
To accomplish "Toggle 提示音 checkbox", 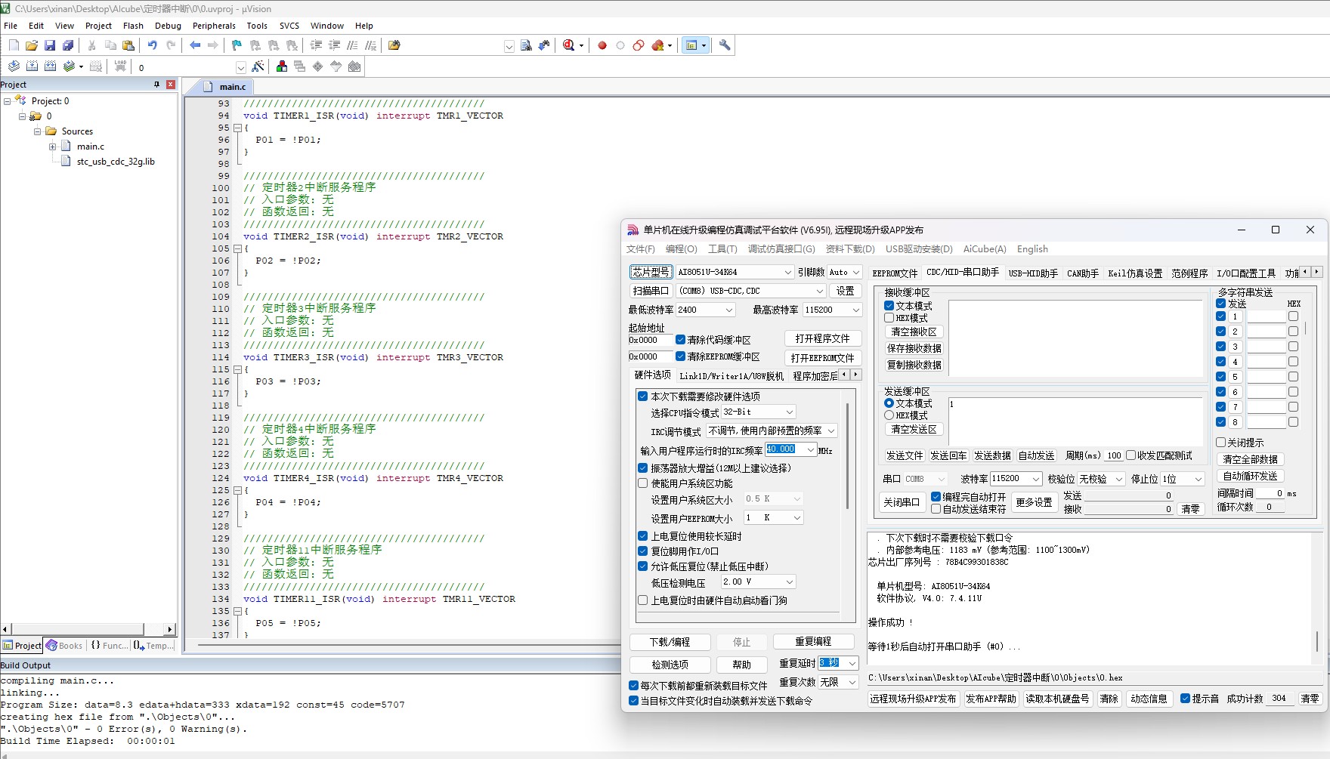I will coord(1185,699).
